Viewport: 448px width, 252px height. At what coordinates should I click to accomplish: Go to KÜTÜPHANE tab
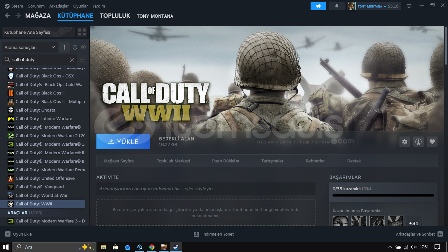[x=75, y=15]
